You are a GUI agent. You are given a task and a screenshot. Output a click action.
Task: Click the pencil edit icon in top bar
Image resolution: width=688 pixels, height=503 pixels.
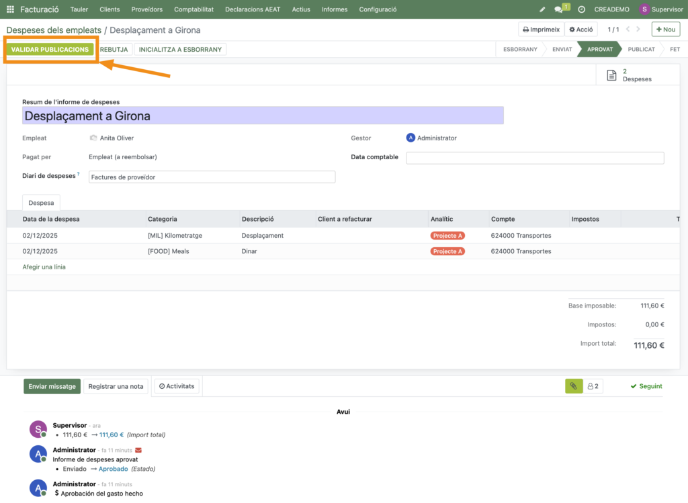point(543,9)
